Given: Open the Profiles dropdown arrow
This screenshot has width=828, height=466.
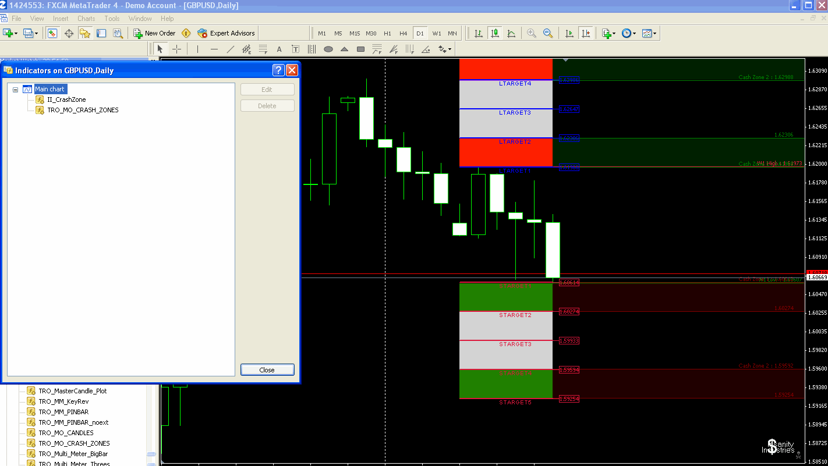Looking at the screenshot, I should click(36, 34).
